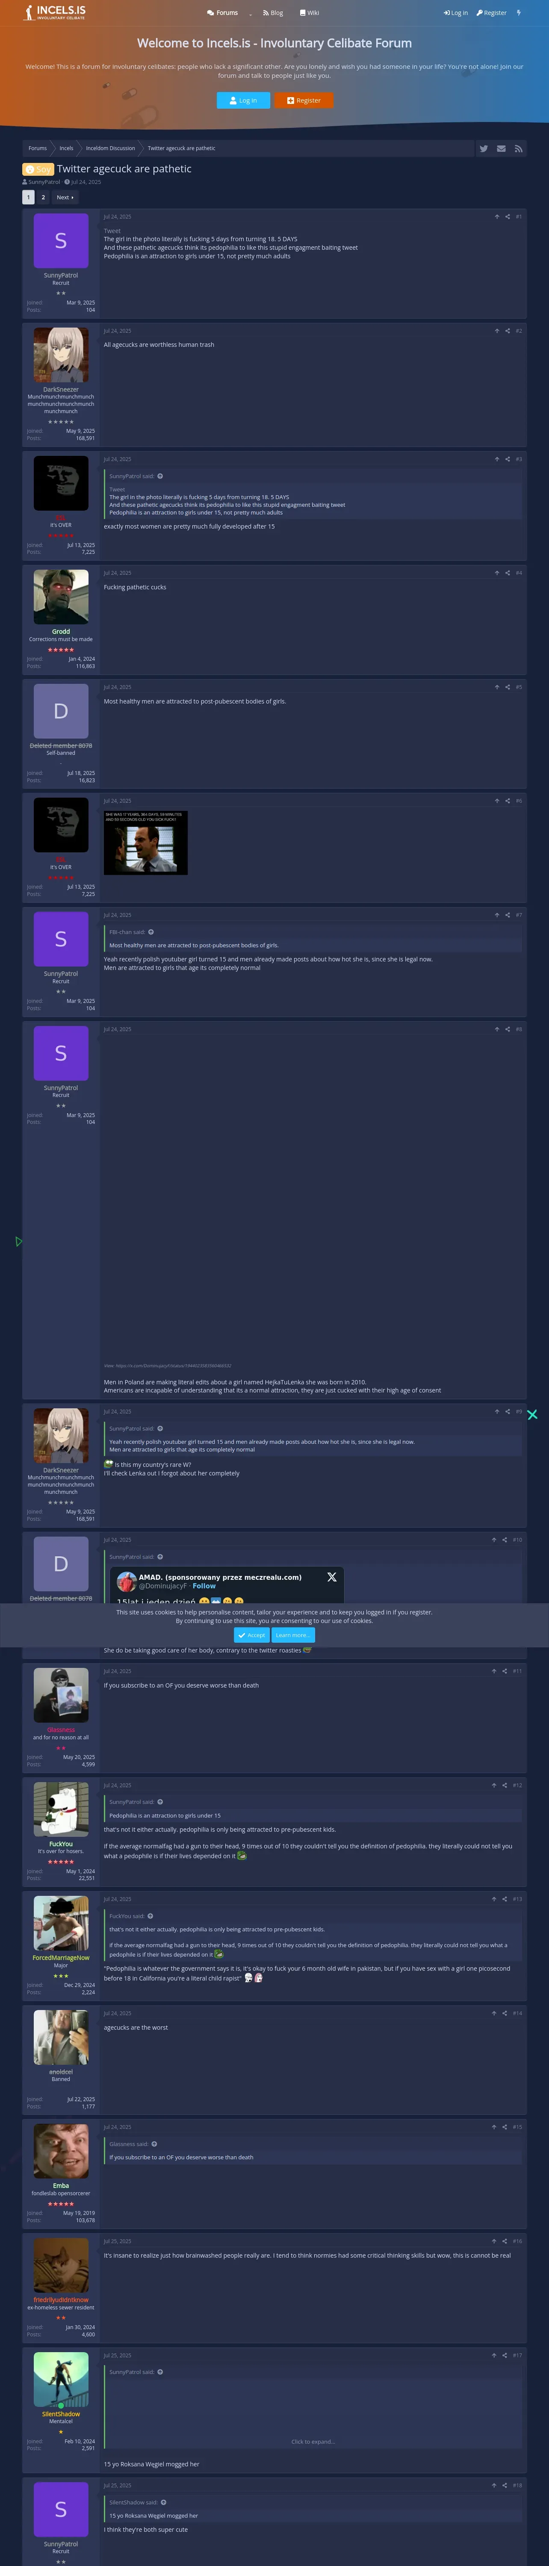This screenshot has width=549, height=2566.
Task: Click the site logo in header
Action: tap(55, 12)
